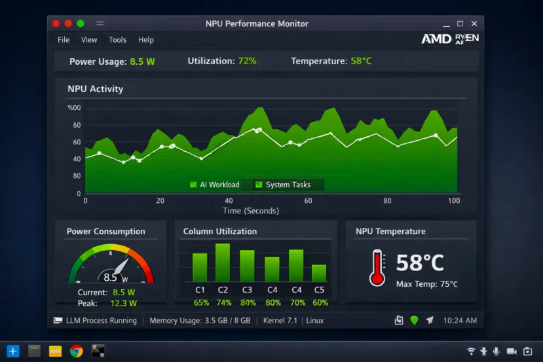Click the Current 8.5 W value
Viewport: 543px width, 362px height.
[x=124, y=293]
